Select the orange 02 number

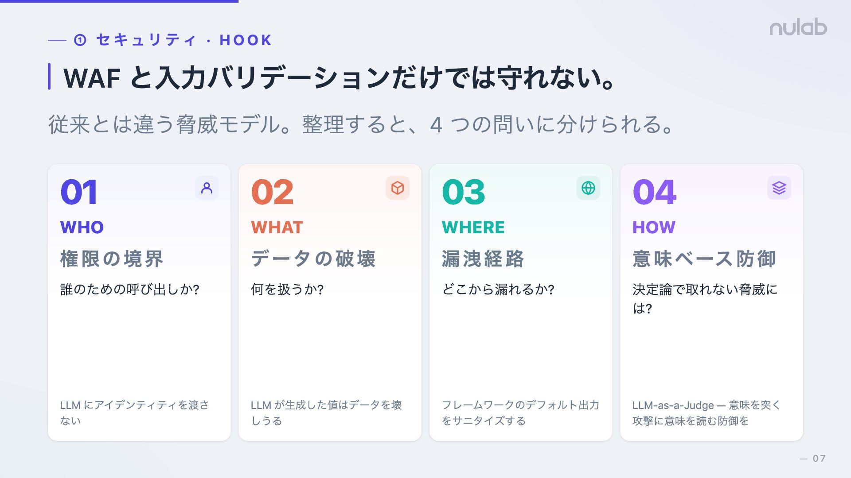pyautogui.click(x=272, y=193)
